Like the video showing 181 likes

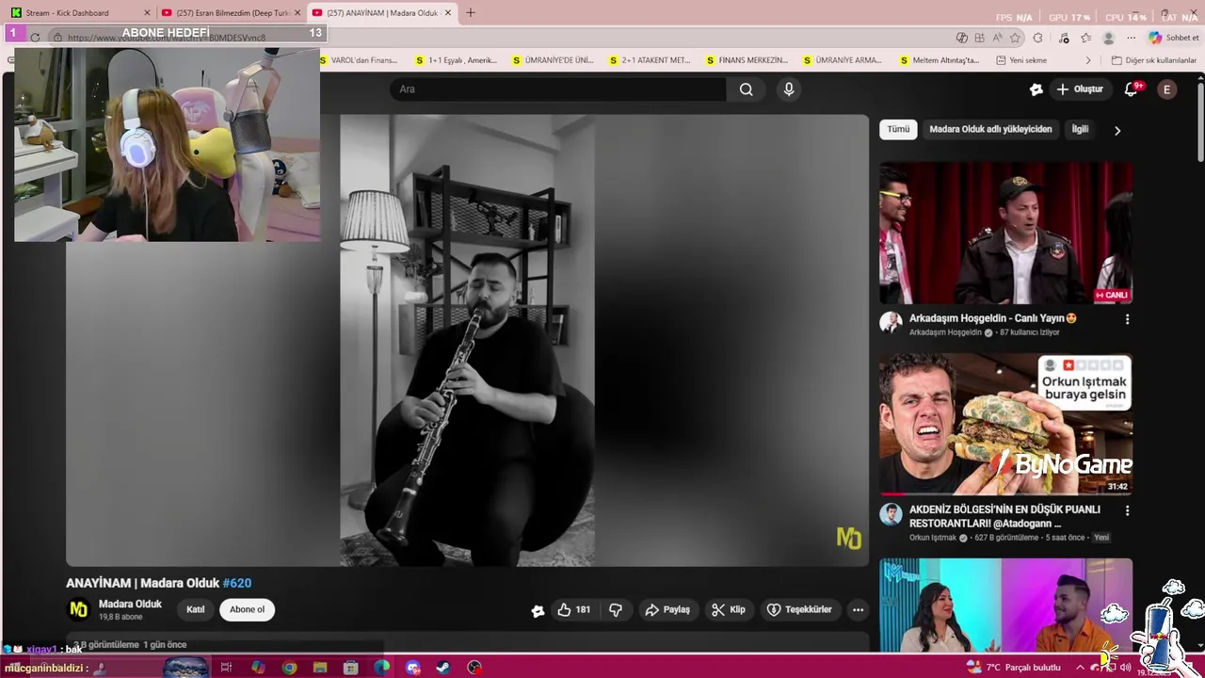point(573,610)
